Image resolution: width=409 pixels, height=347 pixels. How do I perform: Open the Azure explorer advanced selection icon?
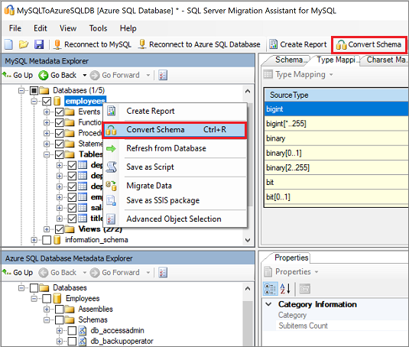tap(163, 273)
